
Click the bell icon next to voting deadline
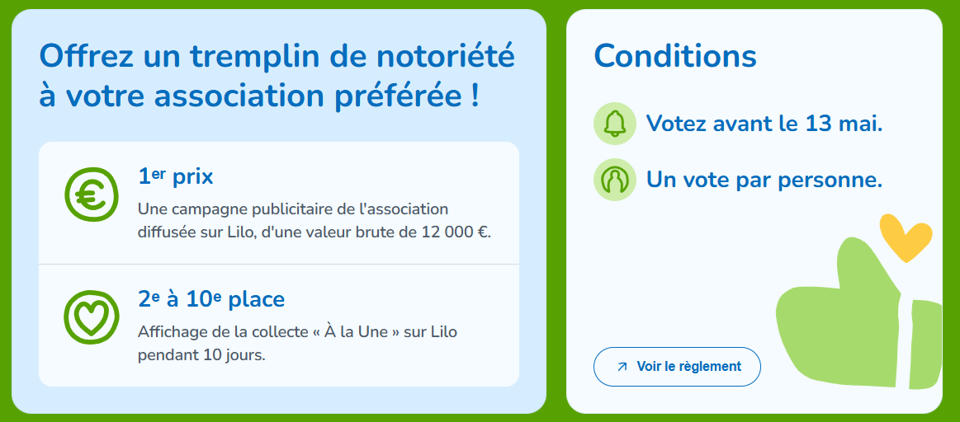[615, 124]
